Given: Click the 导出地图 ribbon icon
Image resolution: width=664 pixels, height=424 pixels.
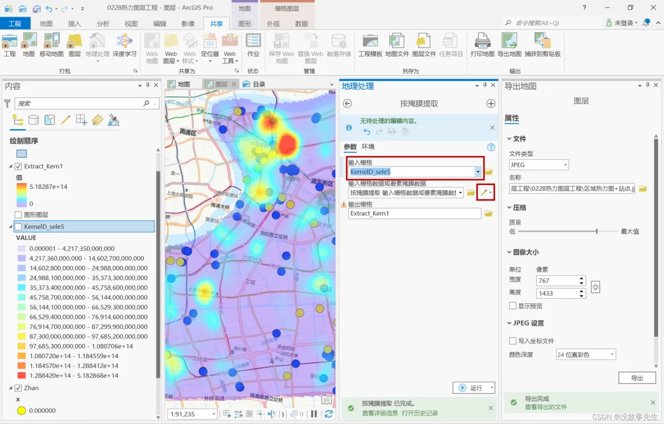Looking at the screenshot, I should coord(510,41).
